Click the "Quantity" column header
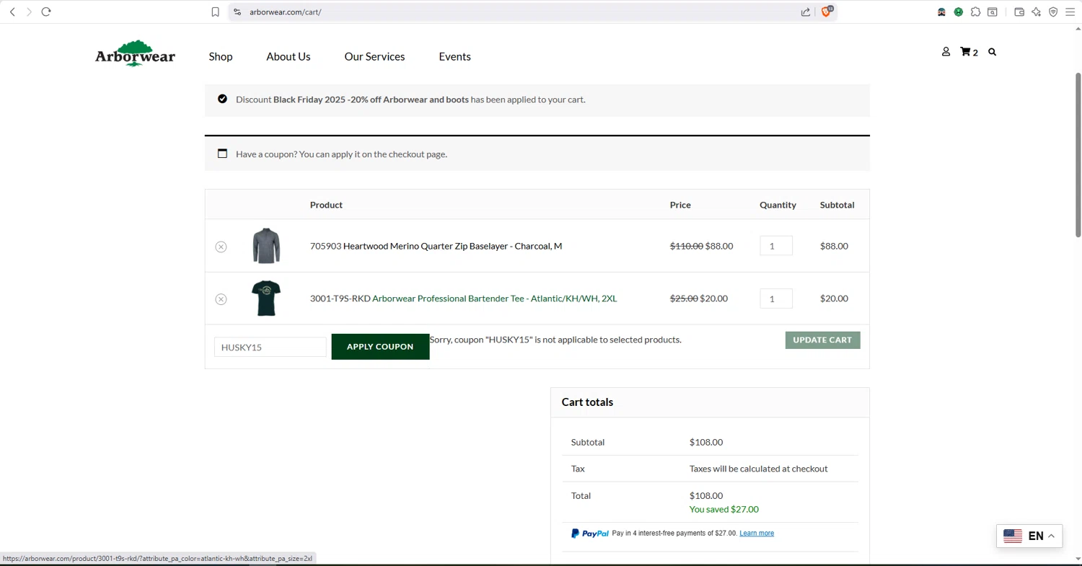 click(778, 205)
